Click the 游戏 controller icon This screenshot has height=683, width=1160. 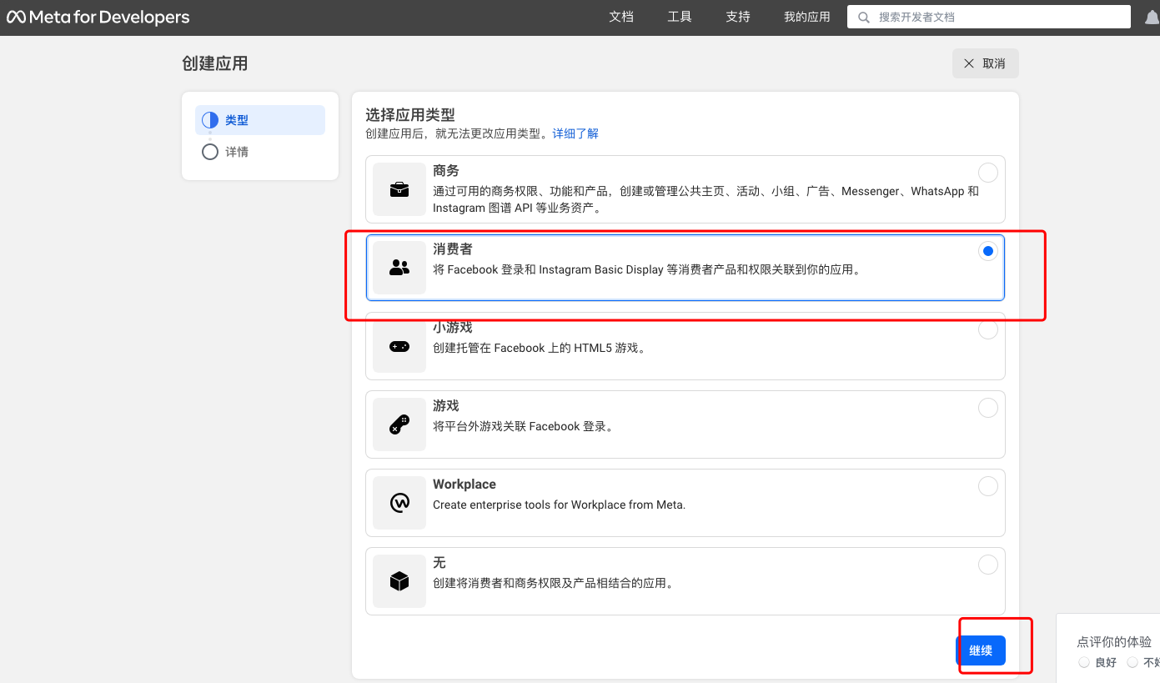(399, 424)
